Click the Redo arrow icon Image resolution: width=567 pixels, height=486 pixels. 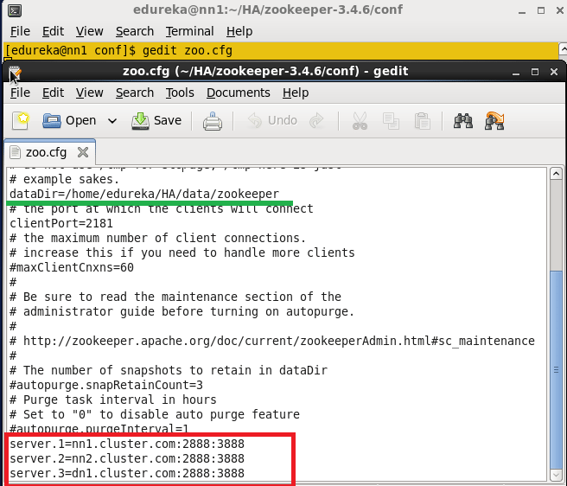pyautogui.click(x=316, y=120)
